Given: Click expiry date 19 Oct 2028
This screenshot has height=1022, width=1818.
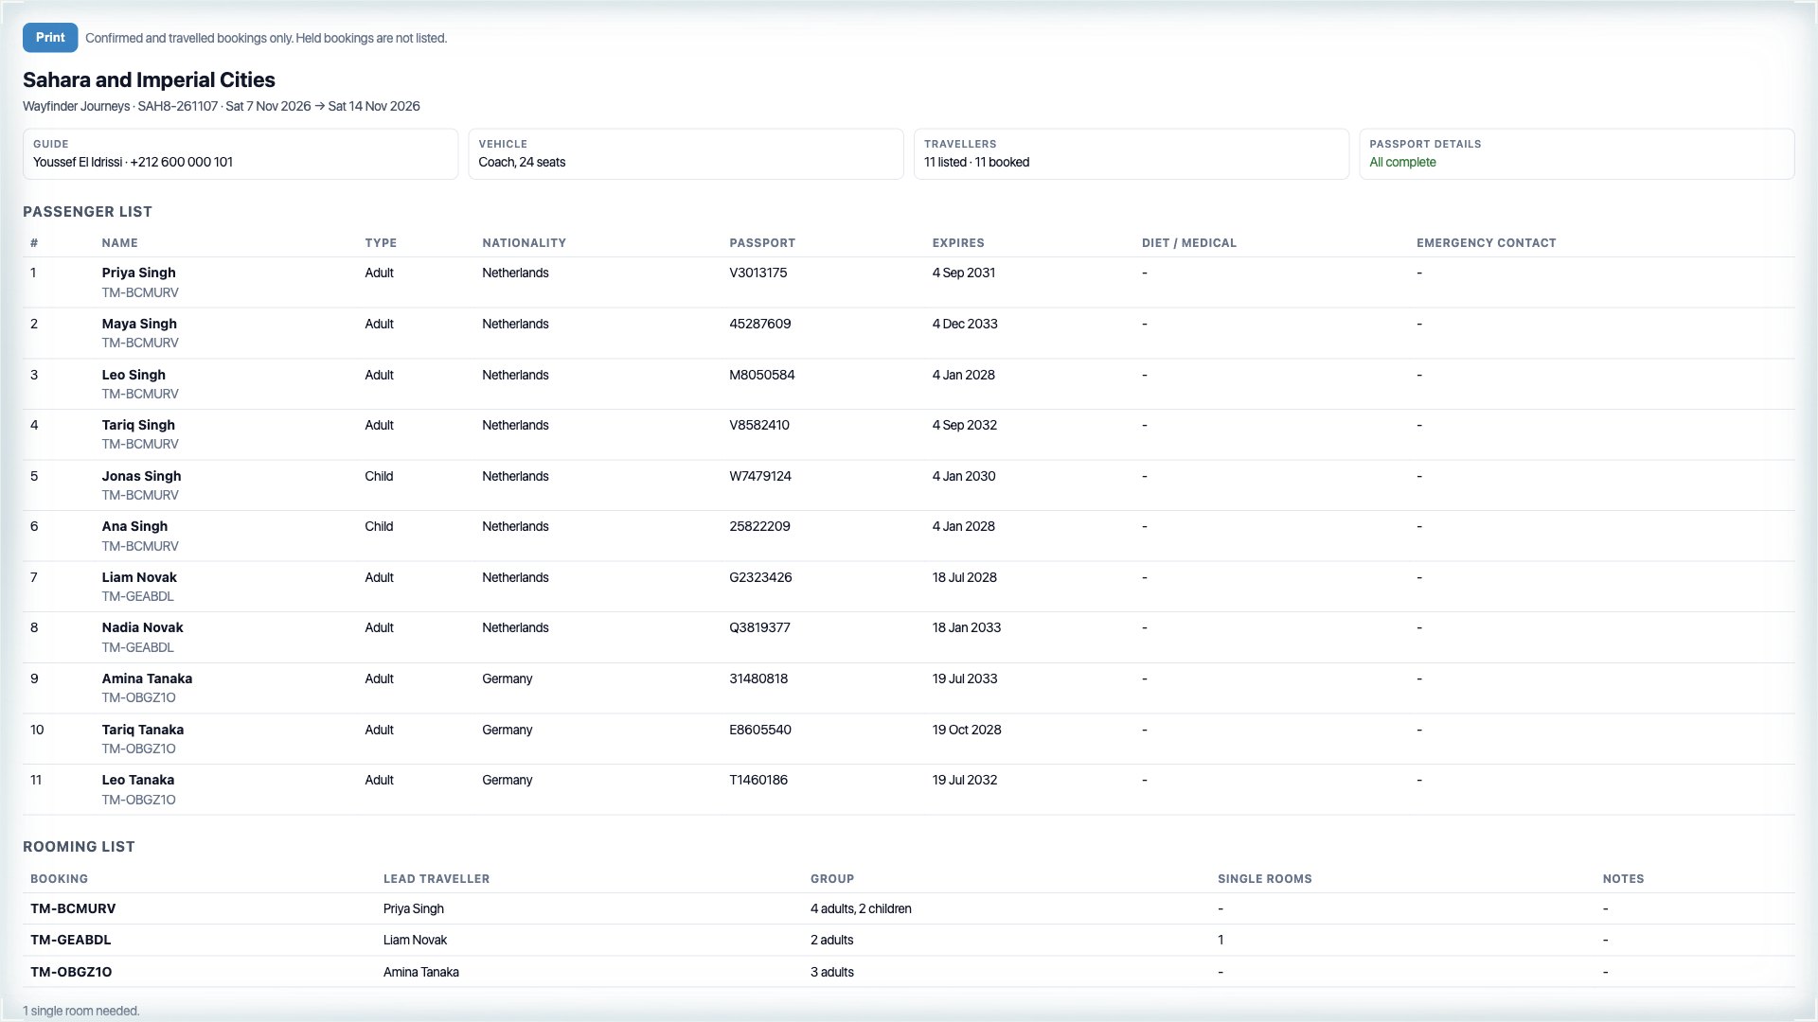Looking at the screenshot, I should 967,730.
